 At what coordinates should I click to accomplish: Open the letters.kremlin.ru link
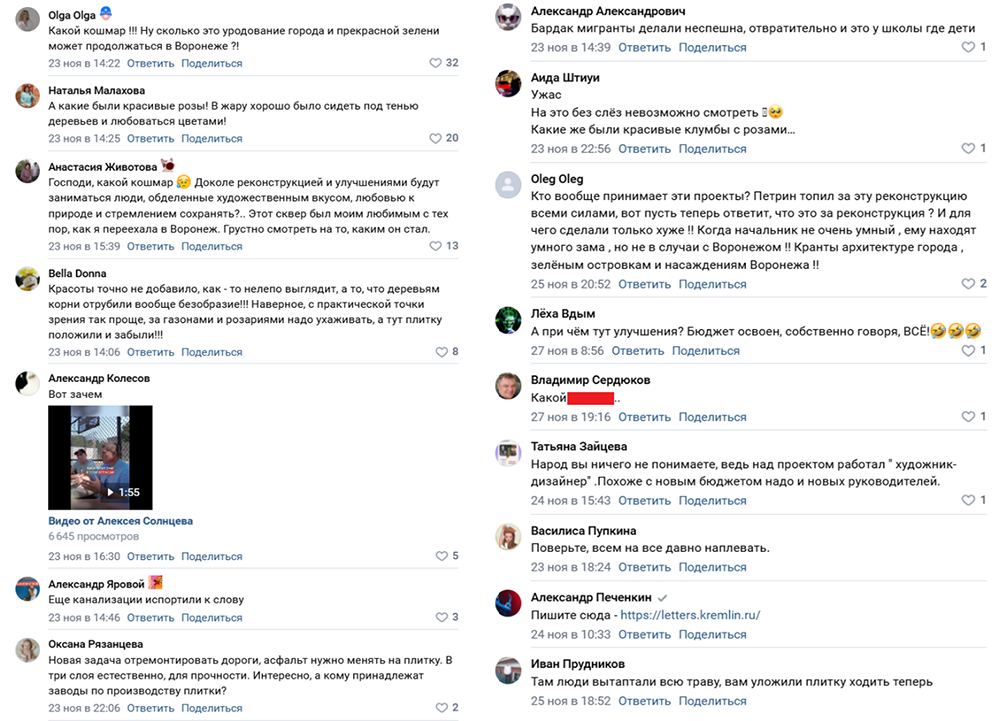click(x=690, y=616)
